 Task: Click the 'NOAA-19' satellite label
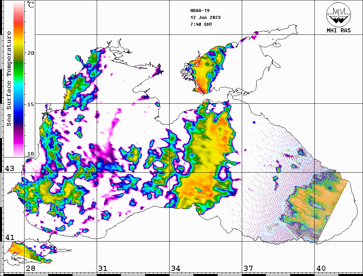(x=200, y=11)
